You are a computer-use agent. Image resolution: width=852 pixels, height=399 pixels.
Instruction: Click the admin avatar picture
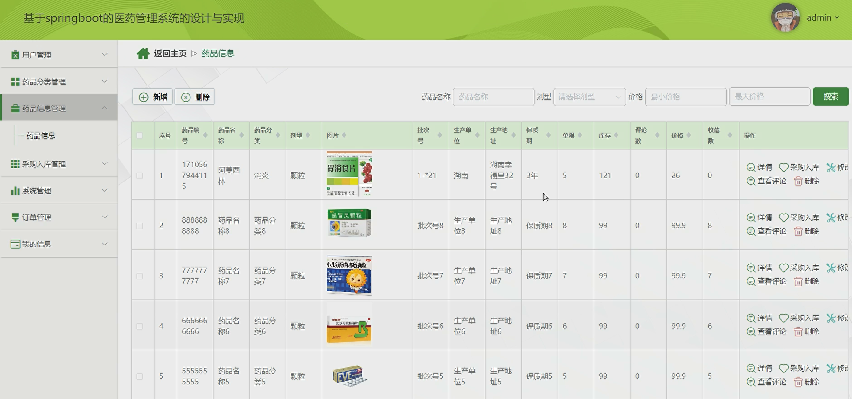click(x=786, y=17)
